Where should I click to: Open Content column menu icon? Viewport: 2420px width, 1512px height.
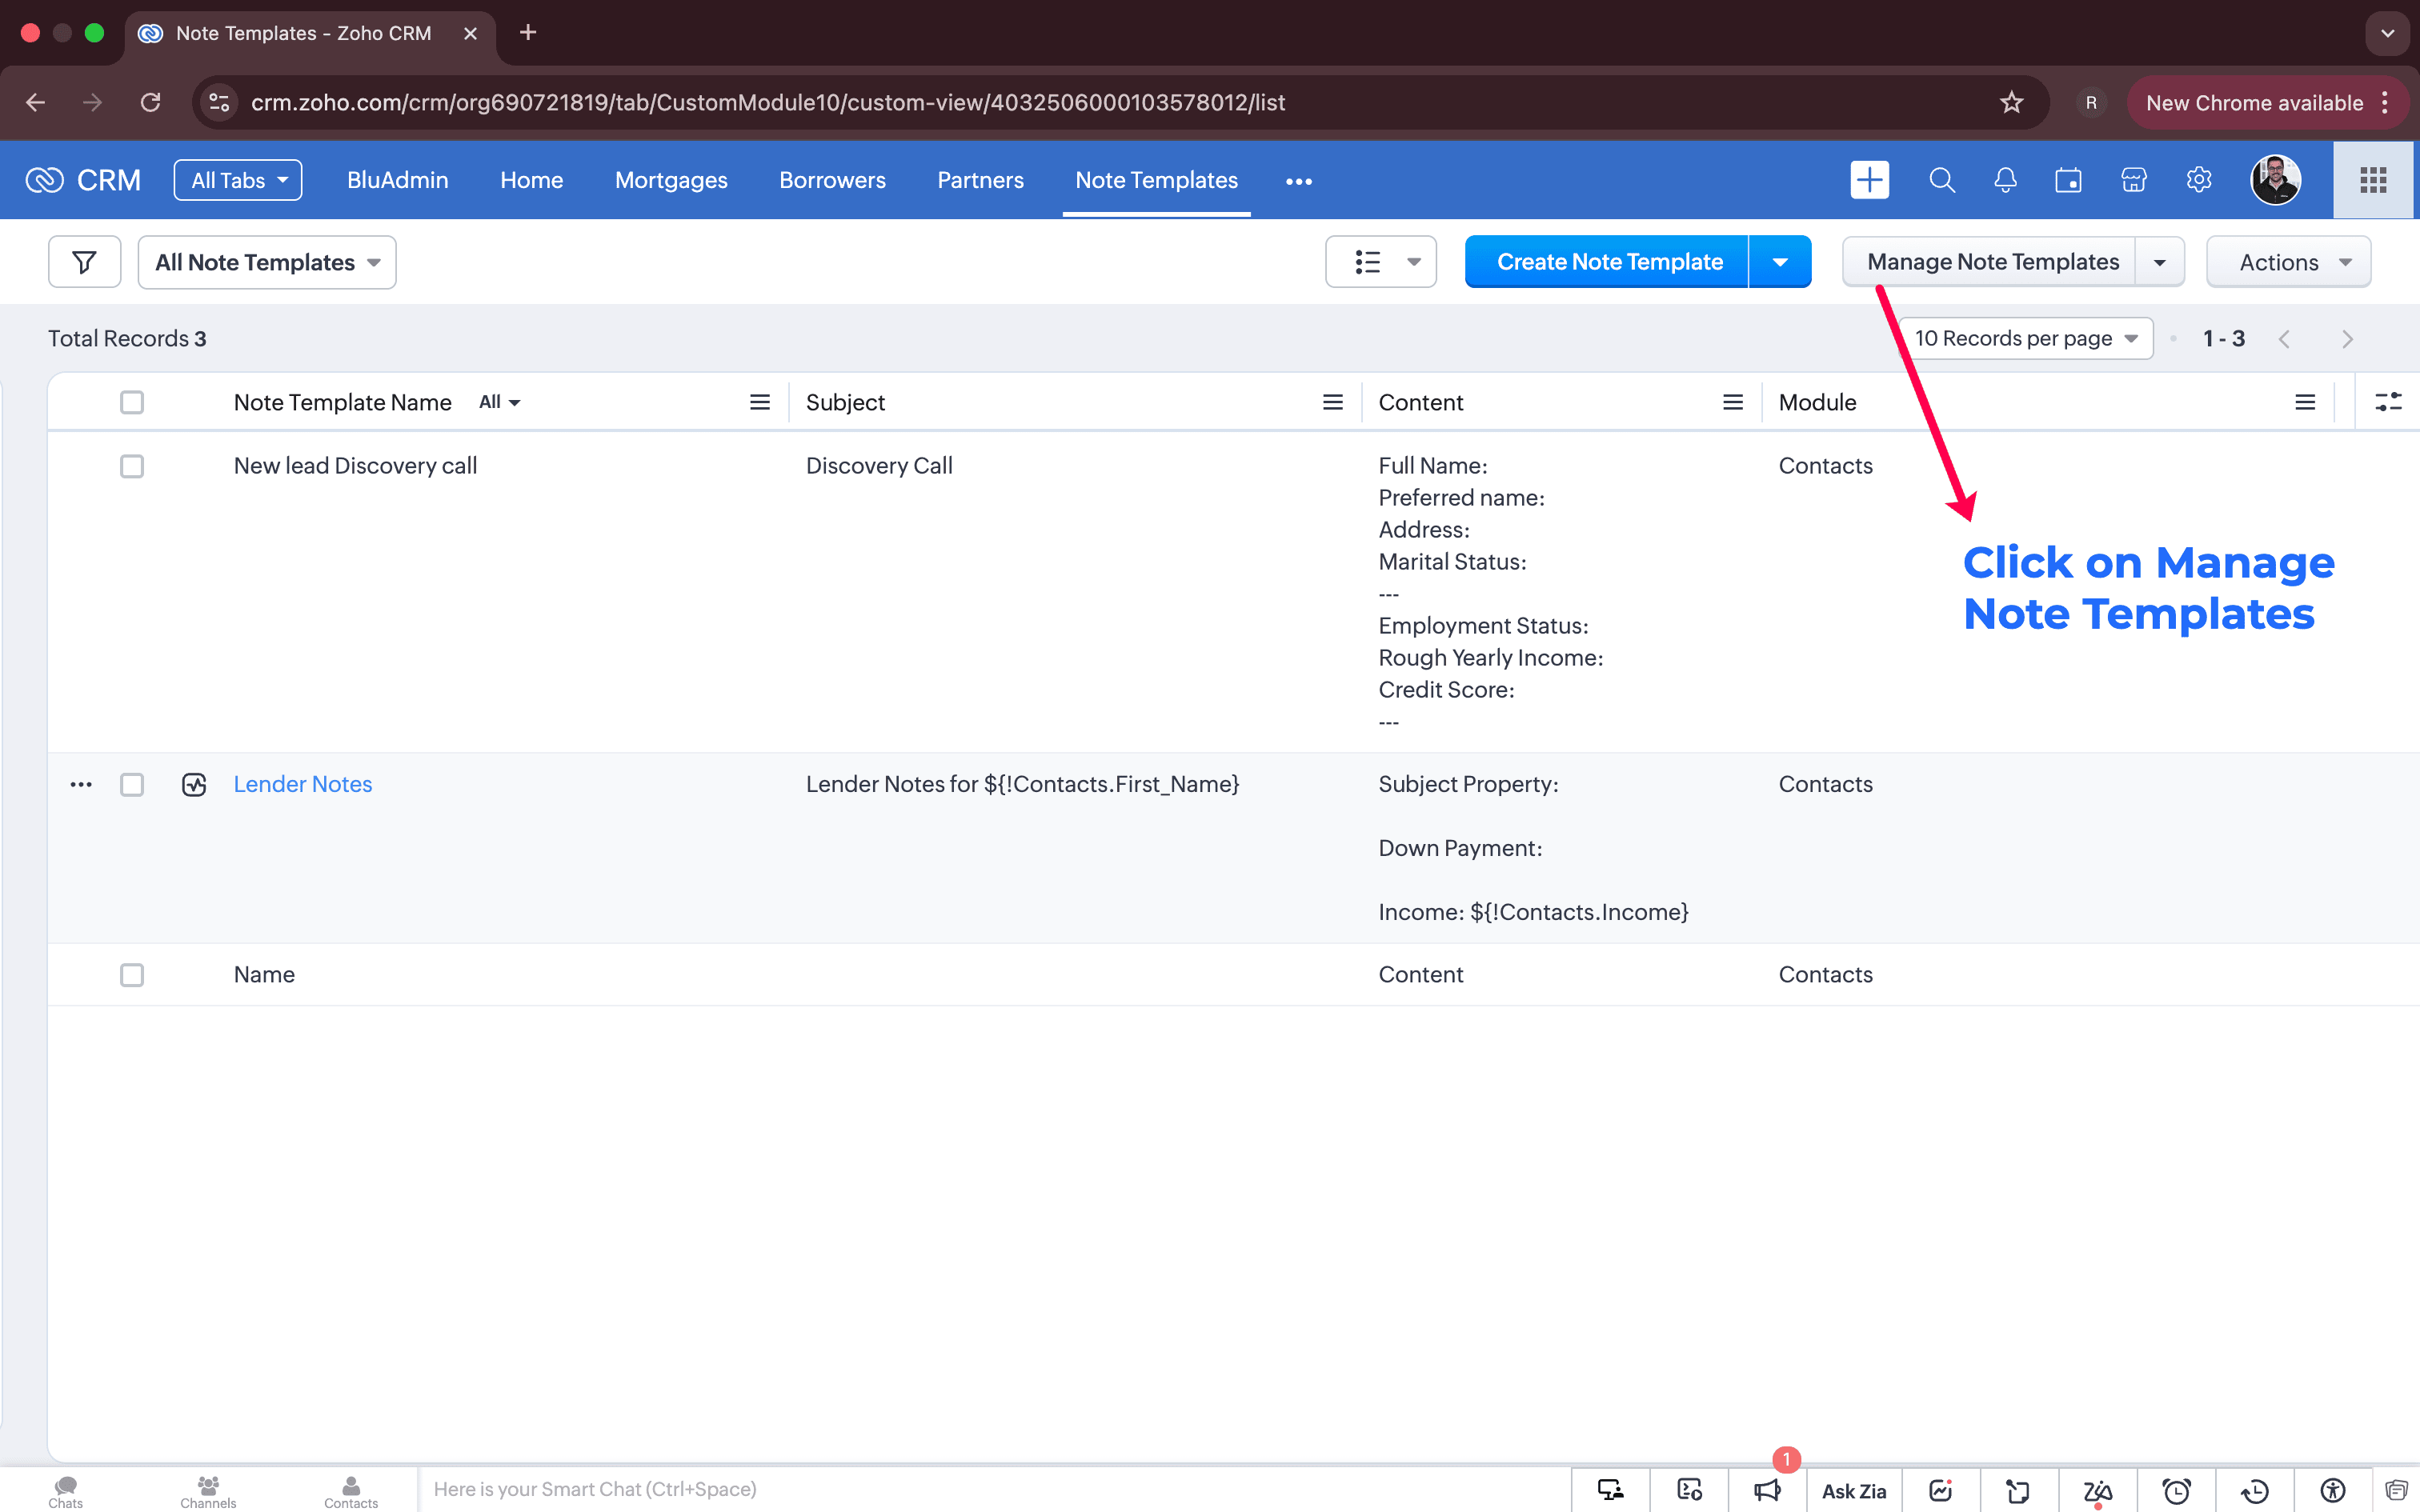[x=1733, y=402]
